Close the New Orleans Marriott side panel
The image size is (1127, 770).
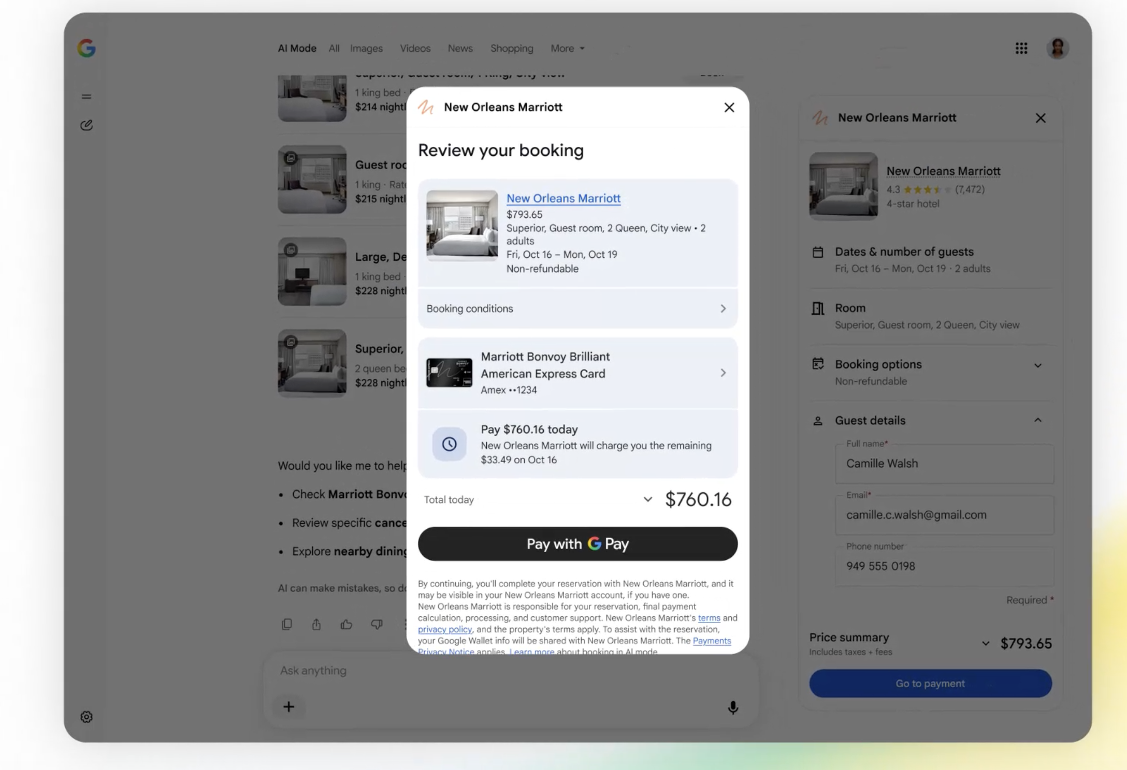click(1041, 118)
